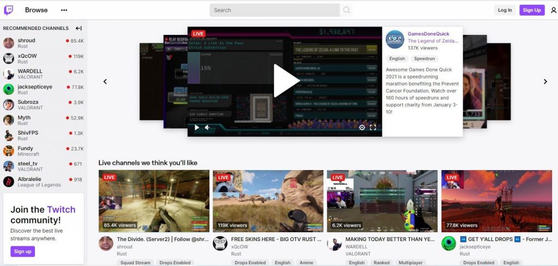Click xQcOW avatar below stream card

[220, 243]
